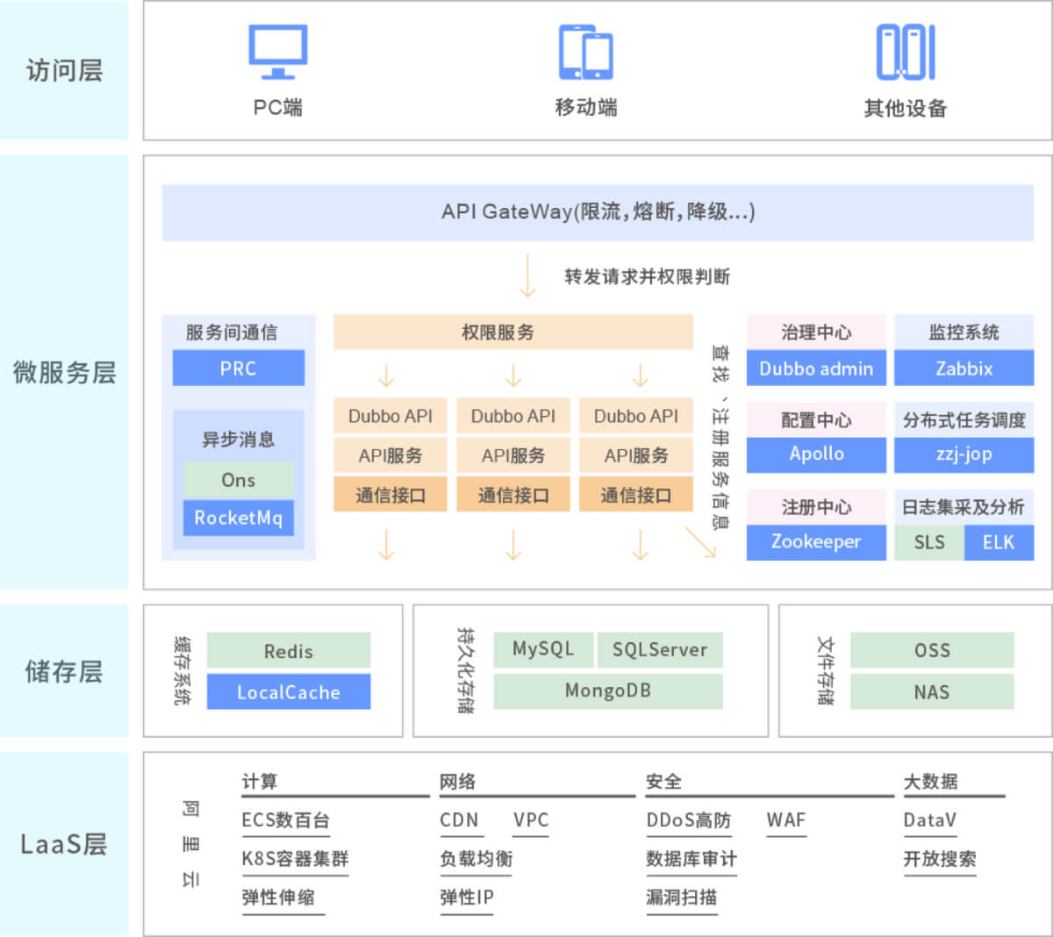Click the RocketMq block
The width and height of the screenshot is (1053, 937).
pos(238,518)
